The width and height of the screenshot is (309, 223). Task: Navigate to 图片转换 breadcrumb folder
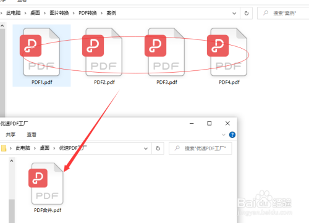click(59, 13)
